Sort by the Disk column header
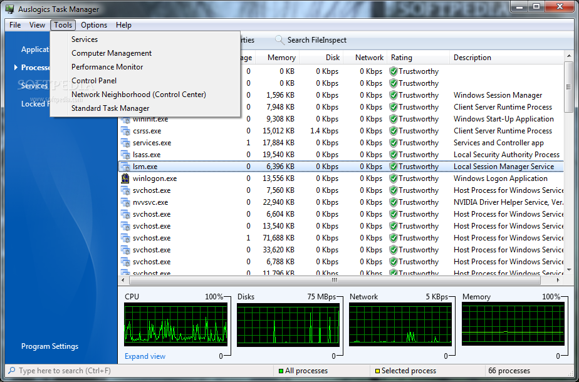 321,57
